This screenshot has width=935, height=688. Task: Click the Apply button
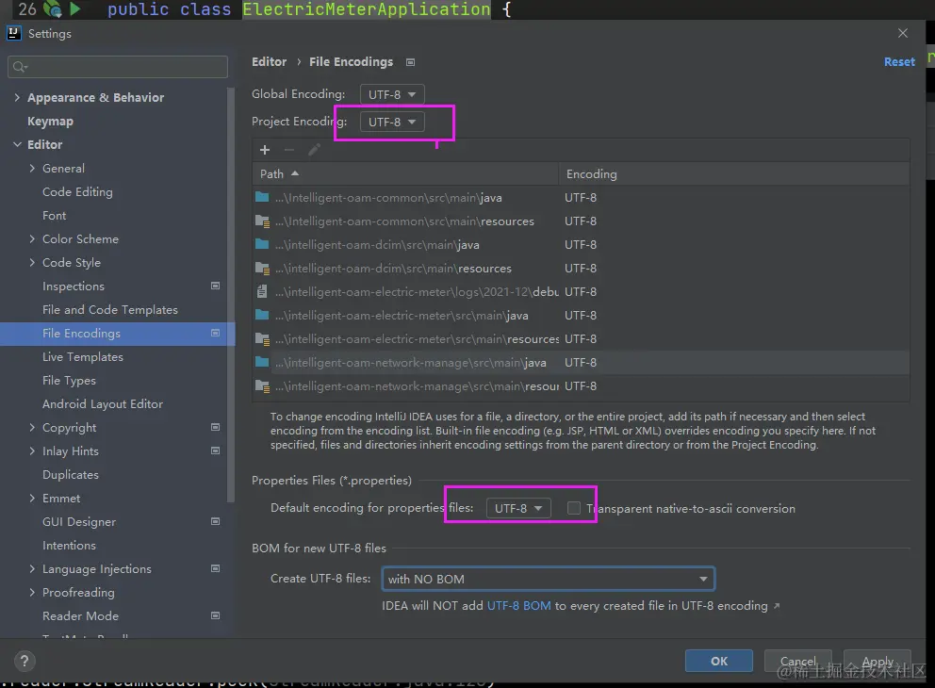878,661
